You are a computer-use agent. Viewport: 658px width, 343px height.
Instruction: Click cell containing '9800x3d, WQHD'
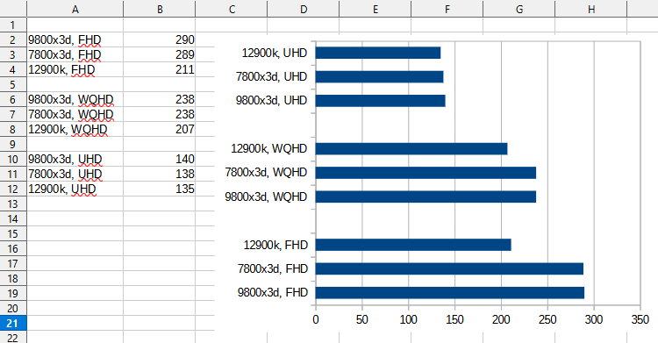coord(75,99)
